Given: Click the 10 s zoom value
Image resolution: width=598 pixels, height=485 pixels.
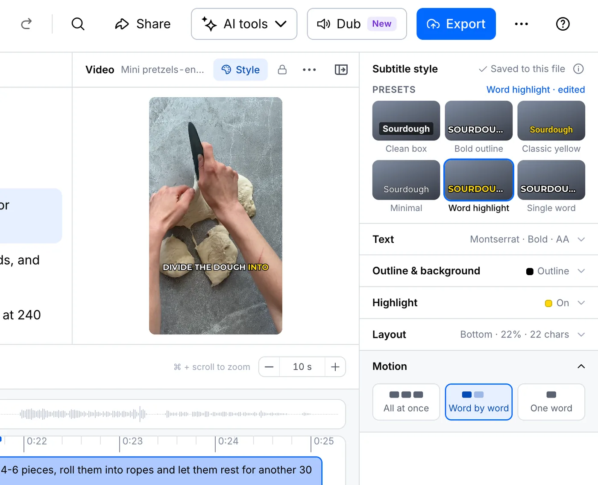Looking at the screenshot, I should (302, 367).
